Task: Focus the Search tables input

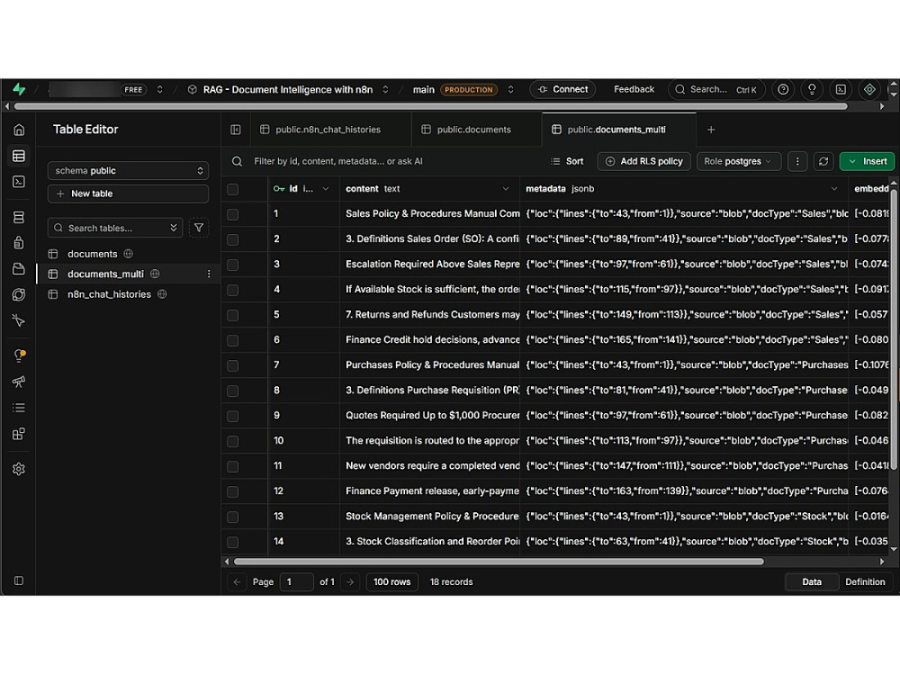Action: pos(115,228)
